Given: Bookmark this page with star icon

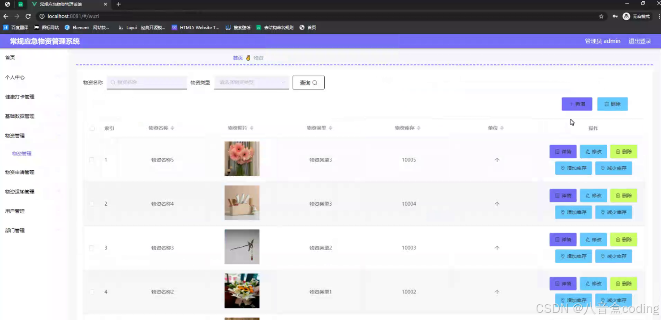Looking at the screenshot, I should (x=601, y=16).
